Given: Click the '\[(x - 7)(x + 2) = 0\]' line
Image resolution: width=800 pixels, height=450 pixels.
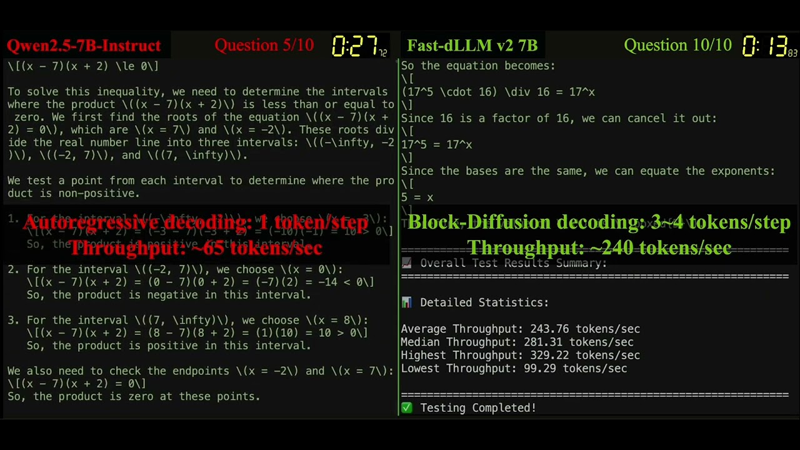Looking at the screenshot, I should pyautogui.click(x=77, y=384).
